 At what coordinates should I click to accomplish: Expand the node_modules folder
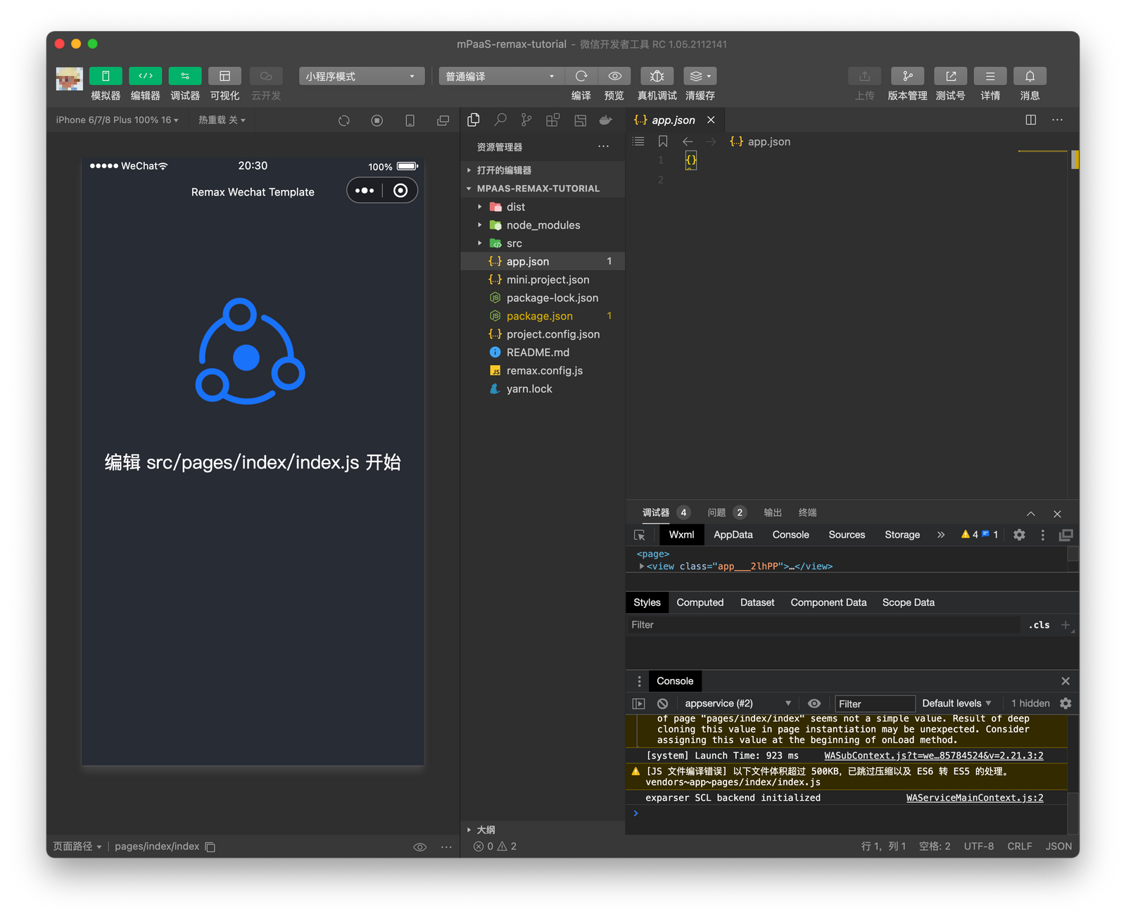(543, 225)
